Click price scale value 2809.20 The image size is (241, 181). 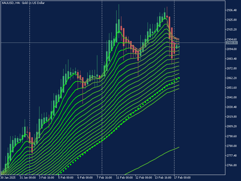232,126
